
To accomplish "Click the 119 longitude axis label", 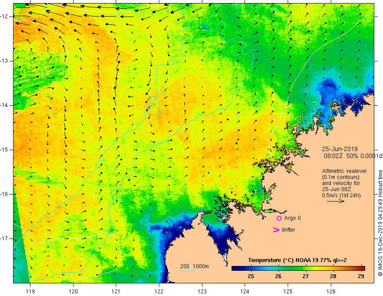I will click(x=30, y=291).
